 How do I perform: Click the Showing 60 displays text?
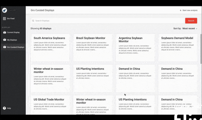click(41, 29)
